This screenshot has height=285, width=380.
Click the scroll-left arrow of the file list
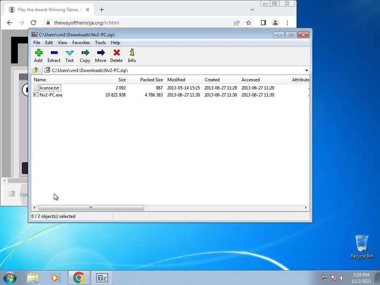(x=35, y=207)
